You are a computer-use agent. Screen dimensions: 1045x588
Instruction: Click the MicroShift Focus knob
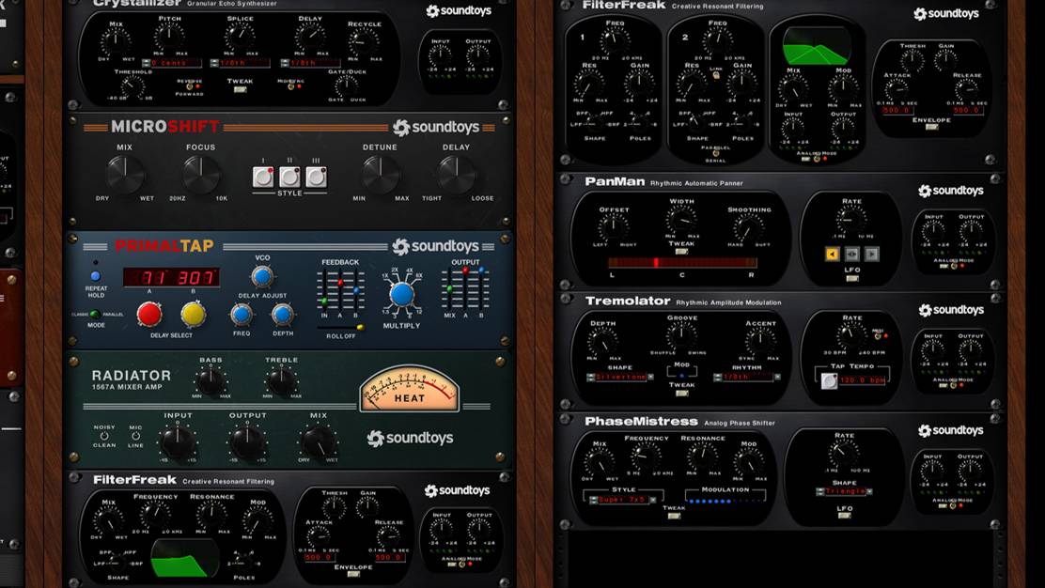(x=200, y=175)
